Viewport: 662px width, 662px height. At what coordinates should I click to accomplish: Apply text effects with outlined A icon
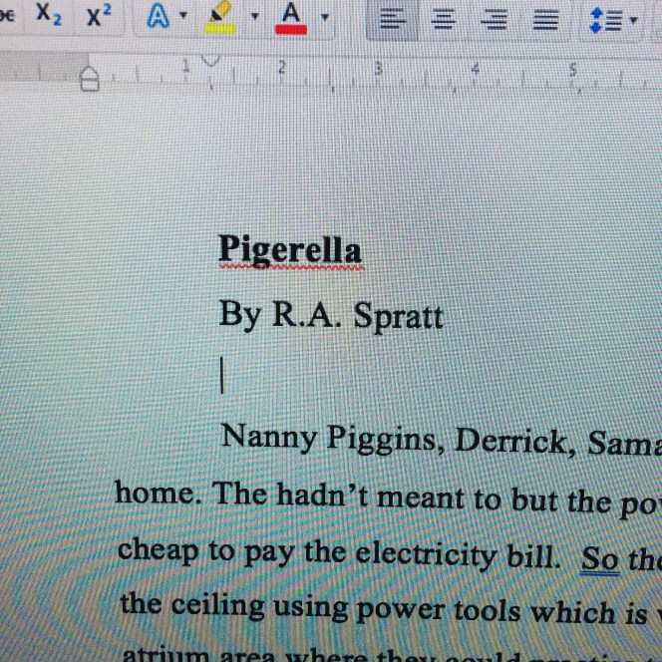(x=158, y=16)
